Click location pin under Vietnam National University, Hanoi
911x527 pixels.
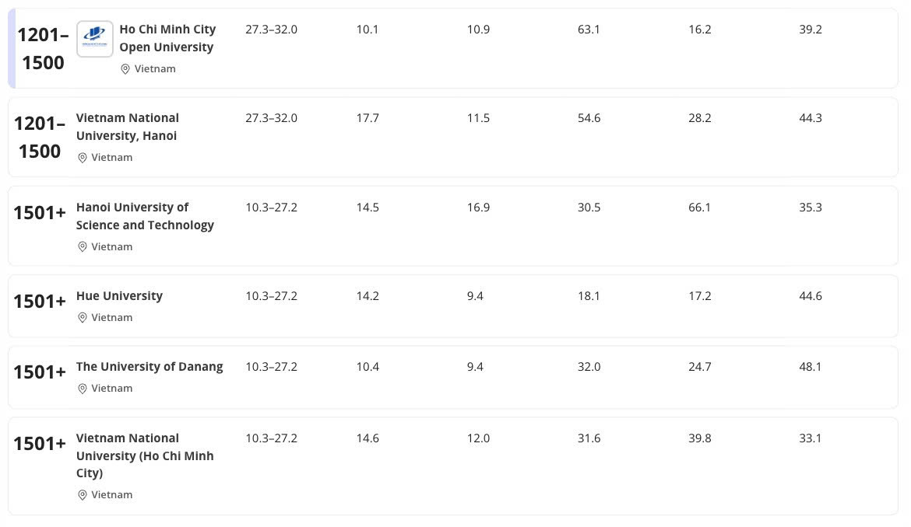pyautogui.click(x=83, y=158)
